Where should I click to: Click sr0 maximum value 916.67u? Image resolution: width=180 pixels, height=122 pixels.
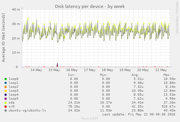click(168, 107)
